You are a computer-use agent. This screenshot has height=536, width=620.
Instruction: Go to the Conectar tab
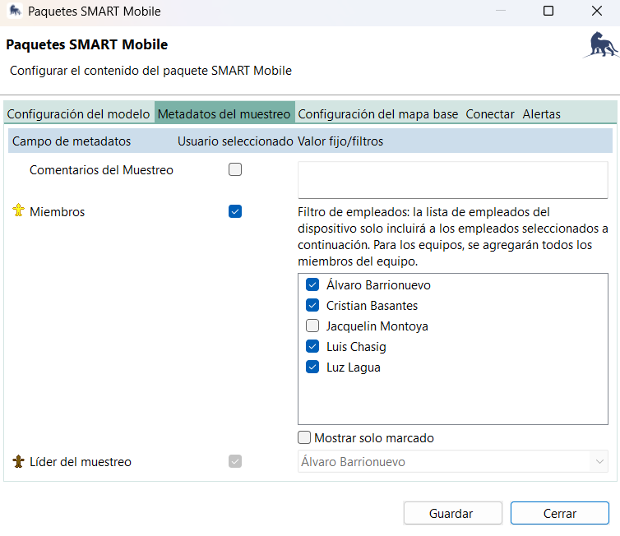490,114
